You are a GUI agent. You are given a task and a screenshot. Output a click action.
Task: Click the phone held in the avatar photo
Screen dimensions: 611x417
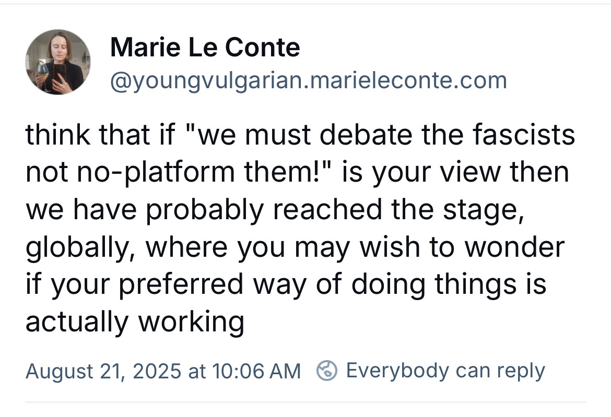click(60, 74)
